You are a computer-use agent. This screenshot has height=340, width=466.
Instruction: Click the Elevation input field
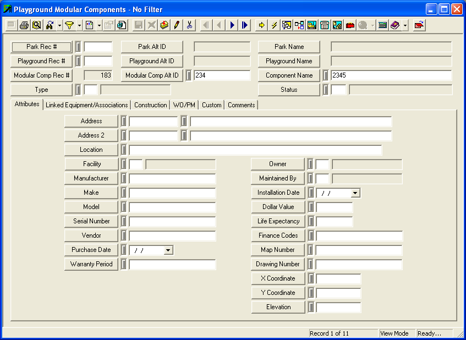tap(338, 308)
